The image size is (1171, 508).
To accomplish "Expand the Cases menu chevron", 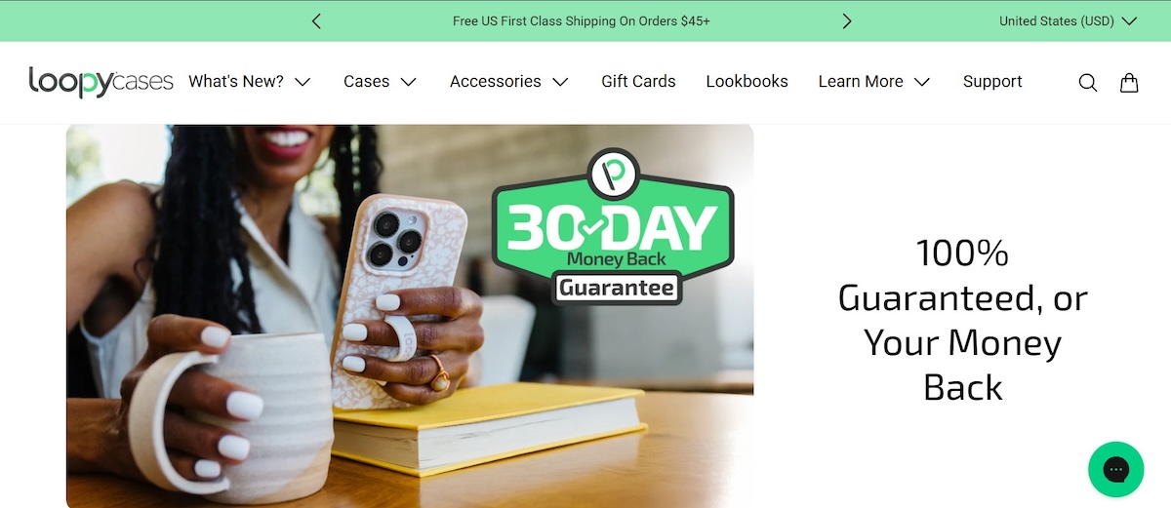I will (x=408, y=82).
